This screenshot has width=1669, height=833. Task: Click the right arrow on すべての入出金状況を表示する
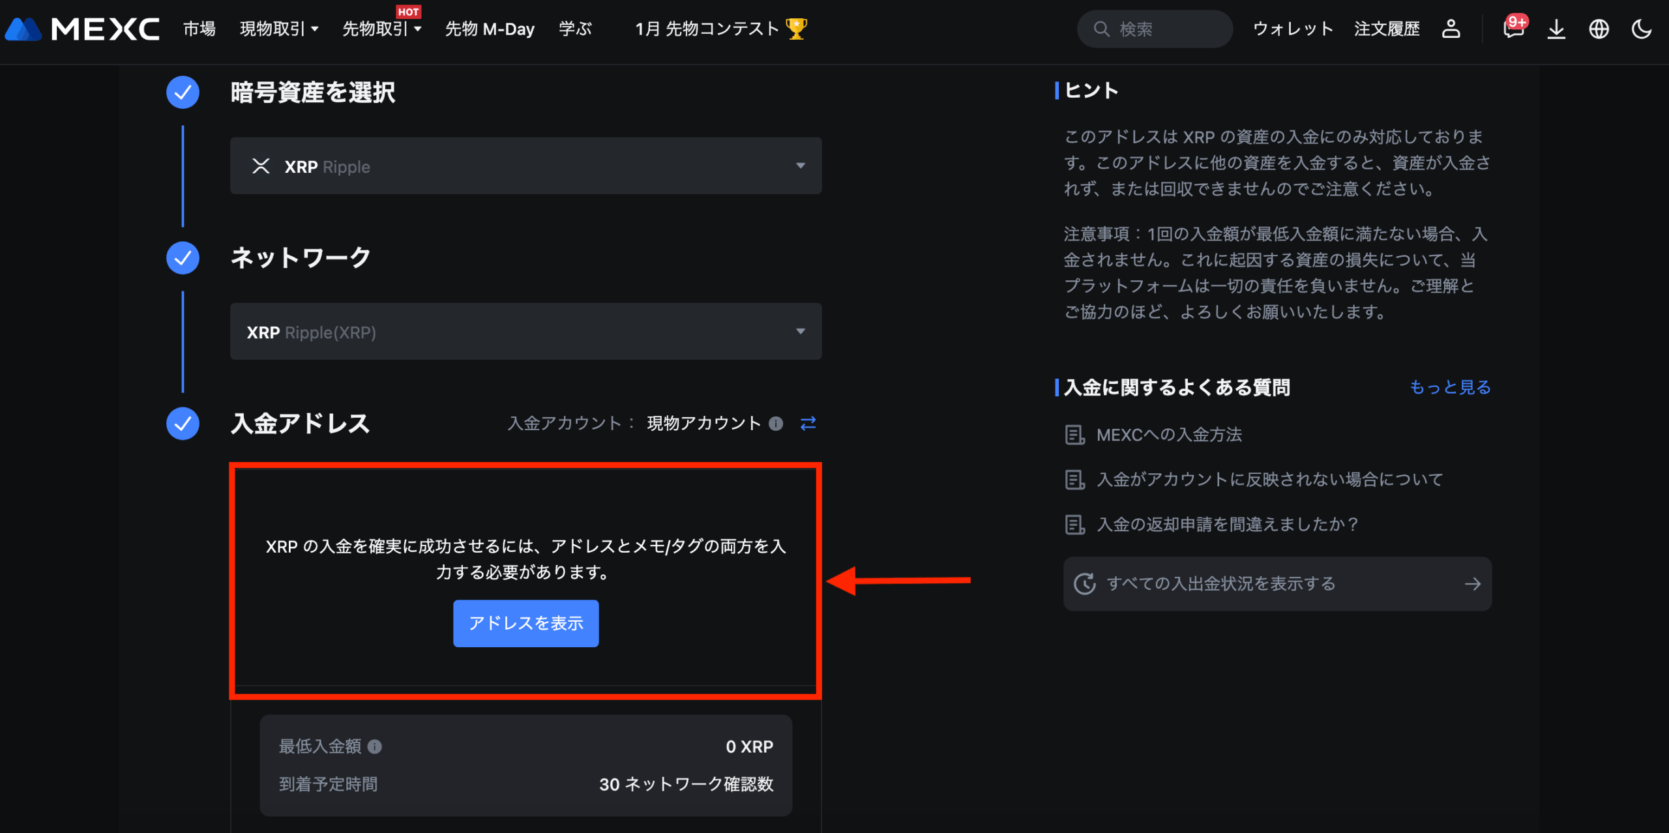(x=1473, y=584)
